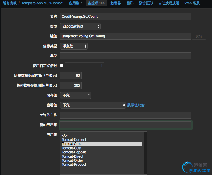
Task: Open the 类型 dropdown showing Zabbix采集器
Action: coord(80,26)
